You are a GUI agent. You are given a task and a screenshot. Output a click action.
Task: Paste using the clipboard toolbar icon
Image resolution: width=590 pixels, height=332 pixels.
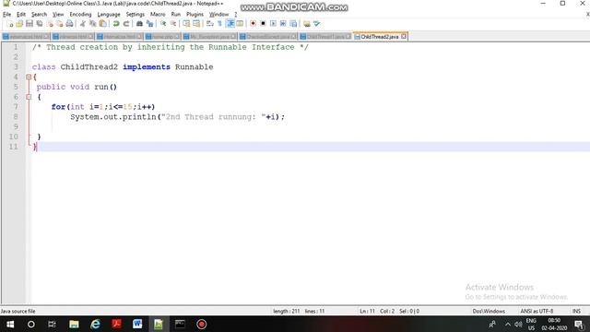102,24
